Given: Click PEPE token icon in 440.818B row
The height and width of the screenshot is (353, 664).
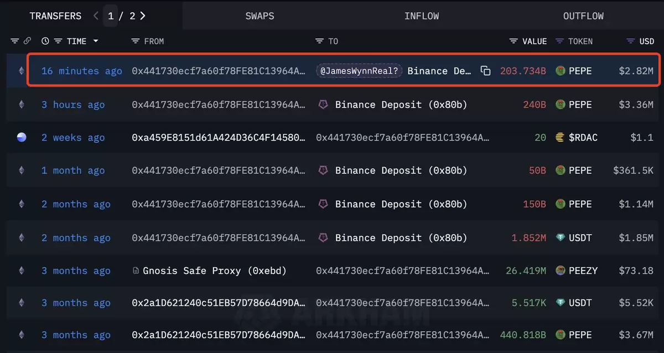Looking at the screenshot, I should click(x=560, y=335).
